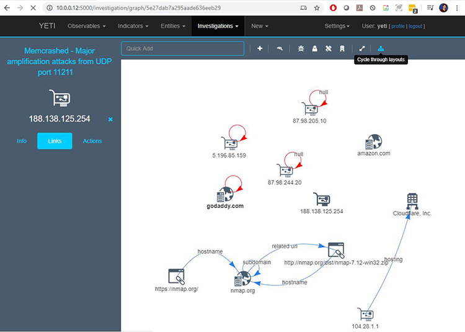Open the Settings dropdown menu
465x332 pixels.
[x=337, y=26]
